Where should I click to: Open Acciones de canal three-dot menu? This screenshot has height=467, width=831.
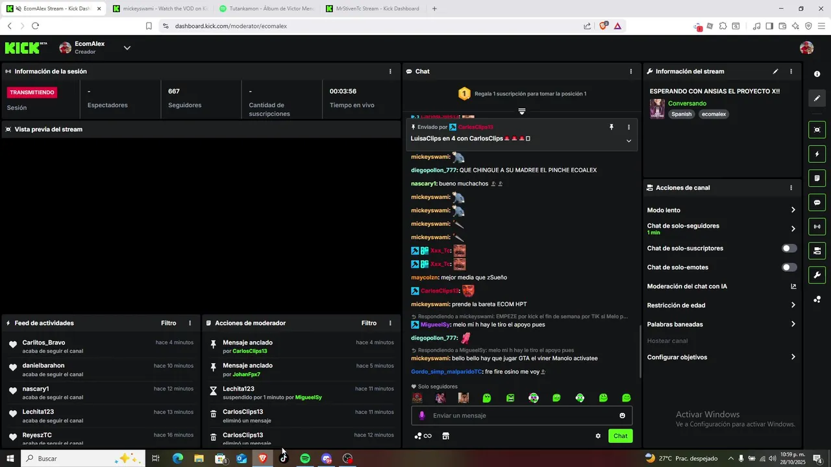point(791,187)
